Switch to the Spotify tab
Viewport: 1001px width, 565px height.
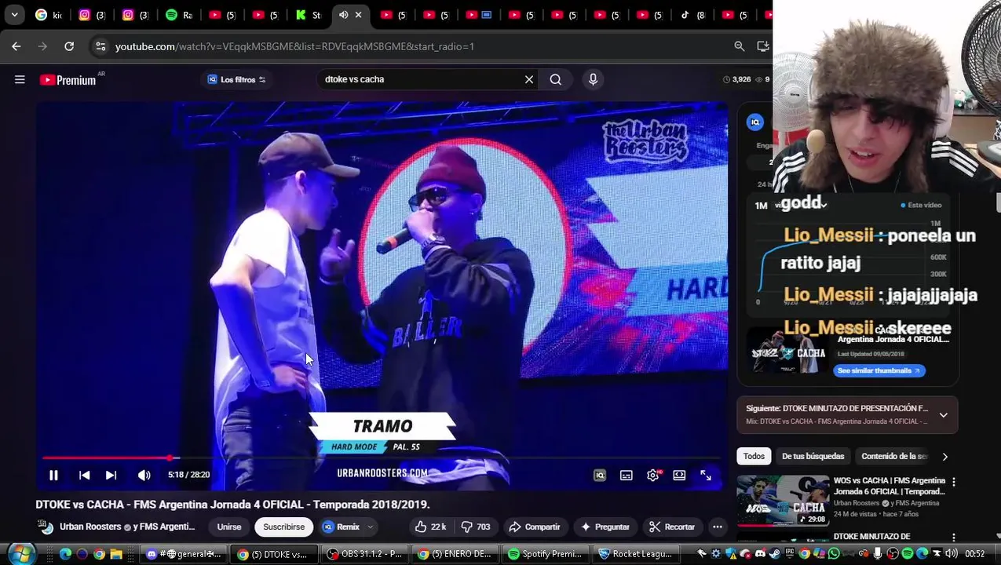178,15
